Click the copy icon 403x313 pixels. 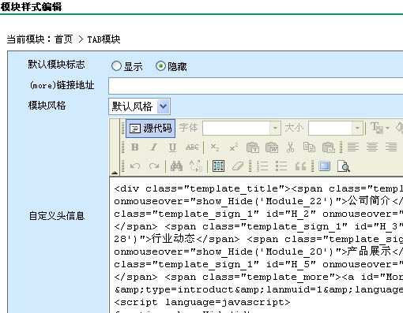(x=309, y=147)
